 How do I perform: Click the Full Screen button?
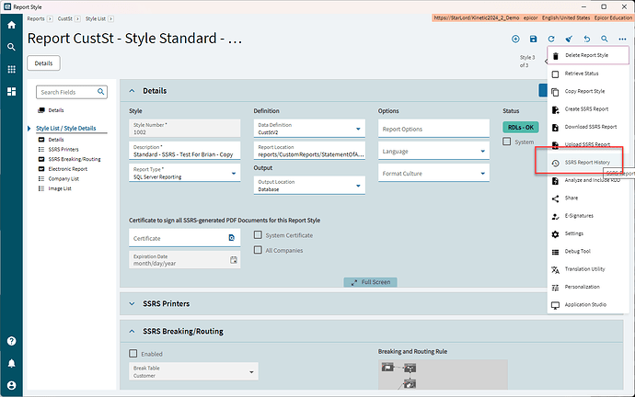[x=371, y=282]
